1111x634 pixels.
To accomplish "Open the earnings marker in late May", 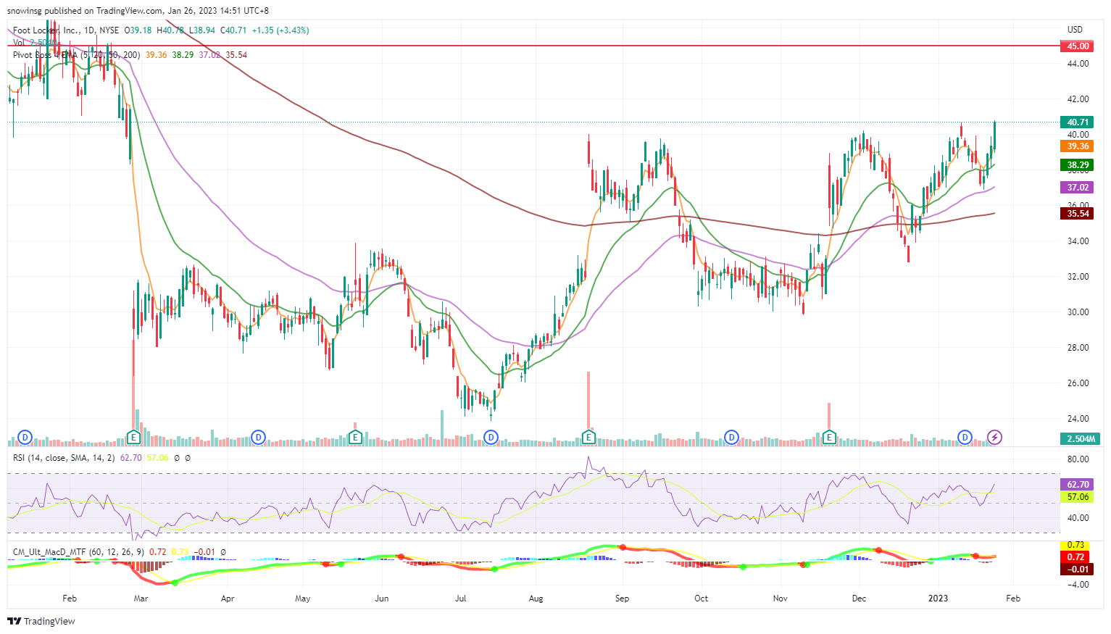I will tap(355, 437).
